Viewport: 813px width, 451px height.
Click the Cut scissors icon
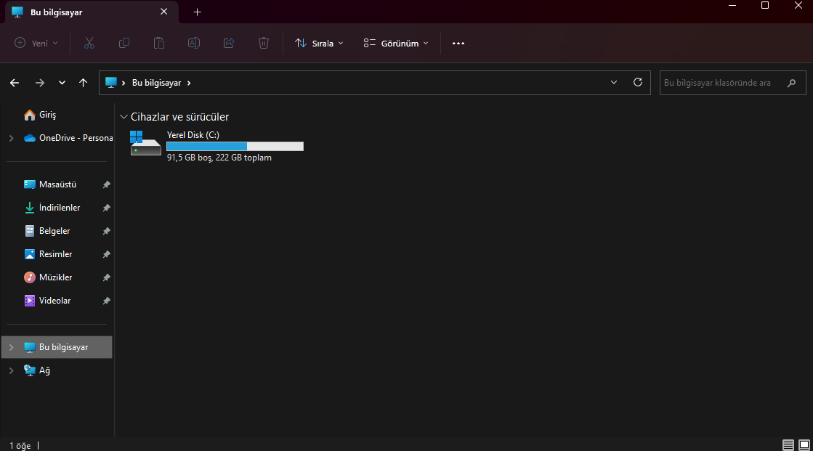(x=89, y=43)
